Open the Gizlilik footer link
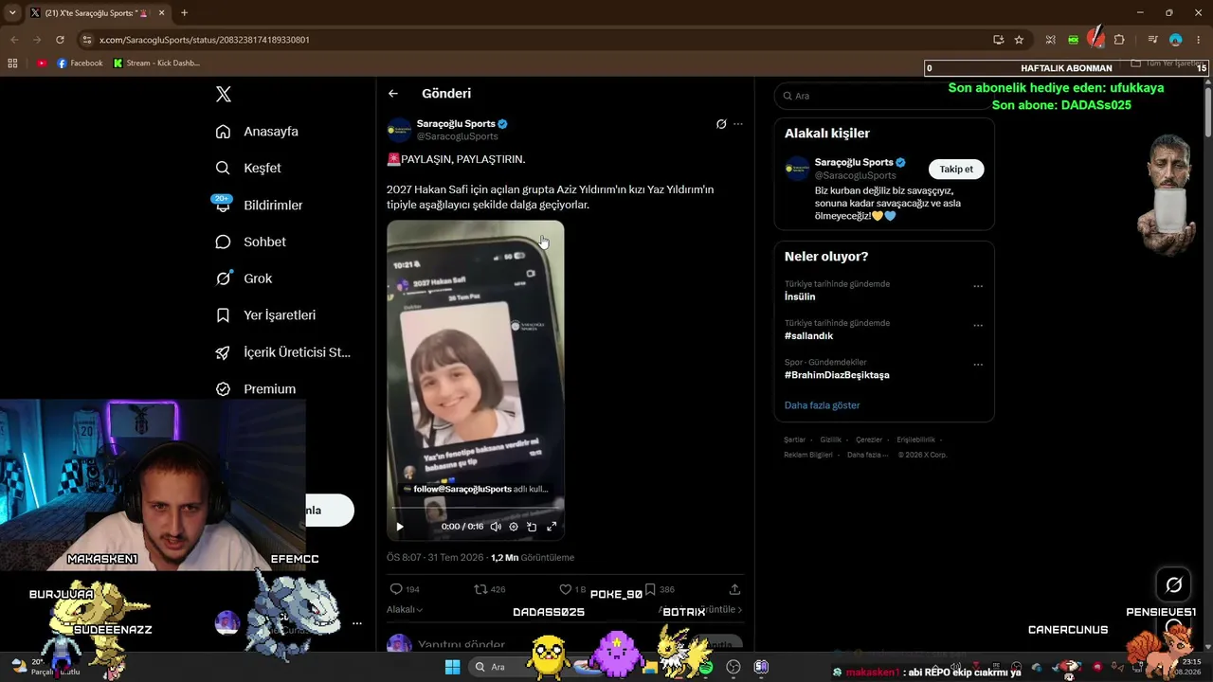Screen dimensions: 1213x682 [830, 440]
